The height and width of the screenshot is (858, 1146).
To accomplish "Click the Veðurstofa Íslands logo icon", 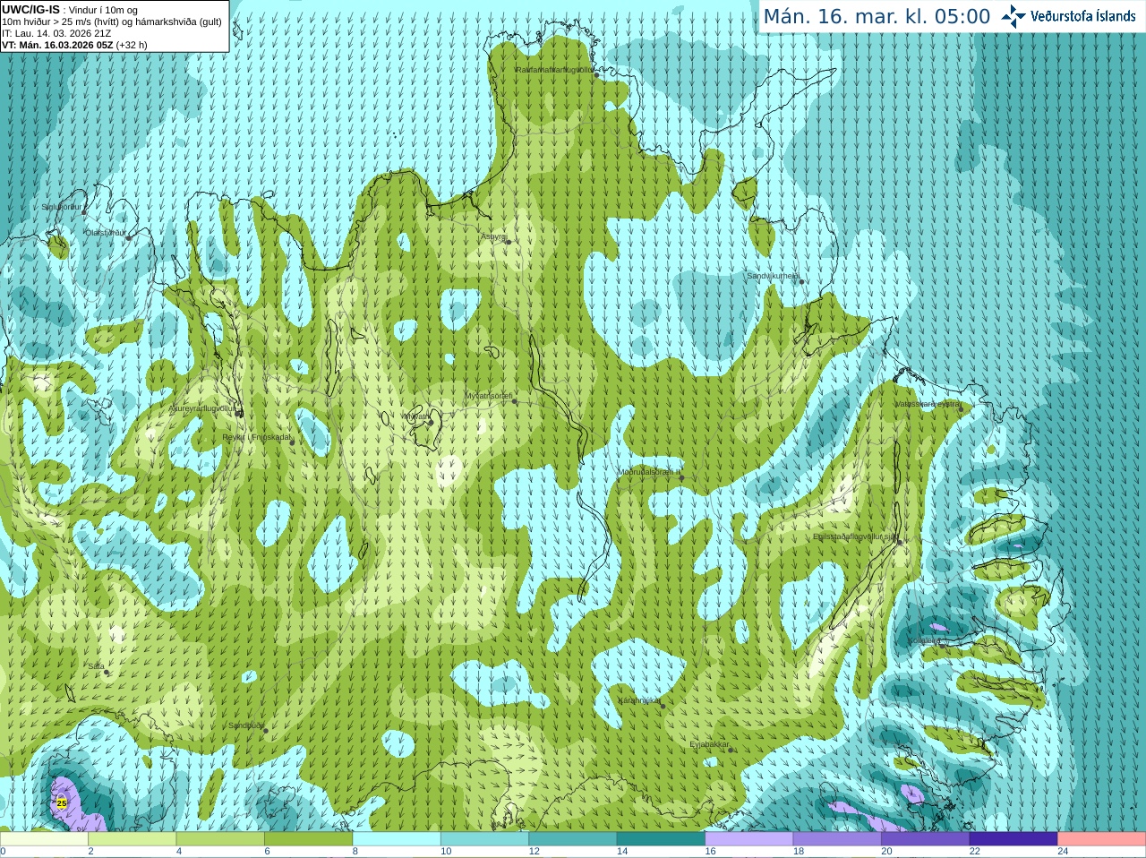I will pos(1013,16).
